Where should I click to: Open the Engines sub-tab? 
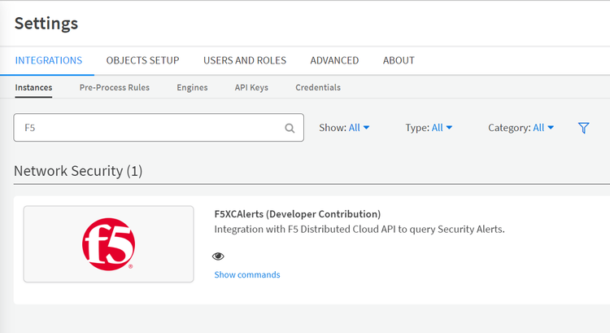[x=192, y=87]
